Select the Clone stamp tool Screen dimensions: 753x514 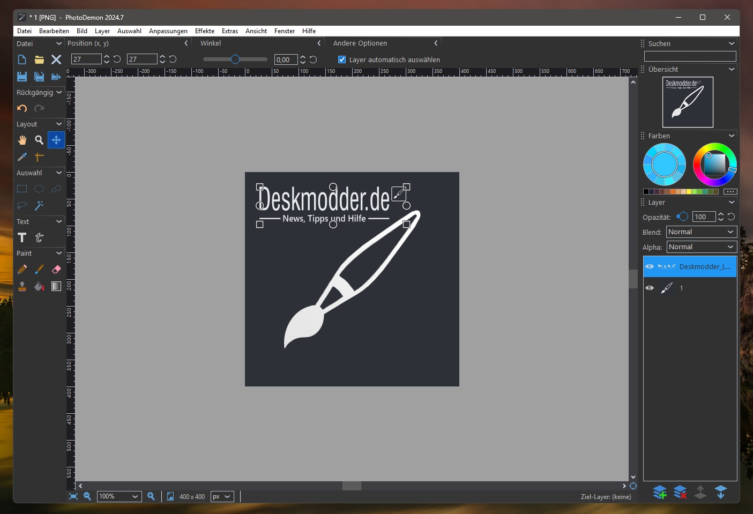[x=22, y=286]
